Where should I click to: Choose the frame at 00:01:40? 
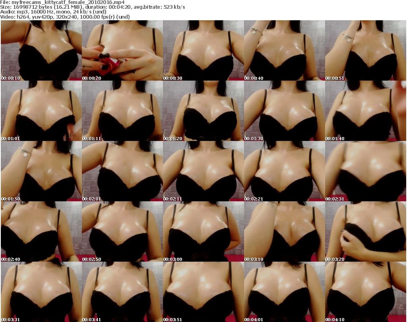click(366, 111)
